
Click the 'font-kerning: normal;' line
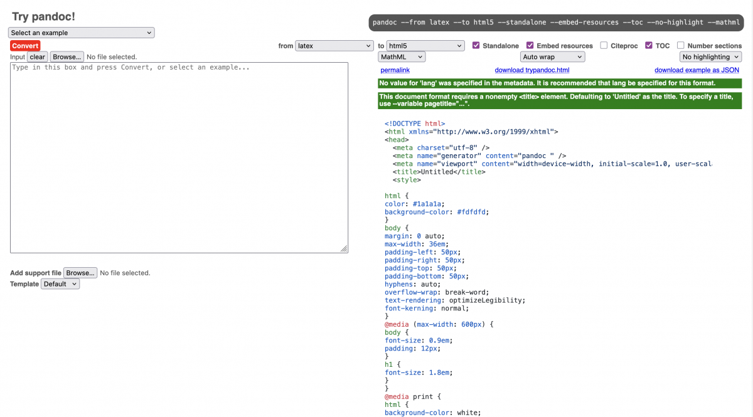pyautogui.click(x=427, y=309)
